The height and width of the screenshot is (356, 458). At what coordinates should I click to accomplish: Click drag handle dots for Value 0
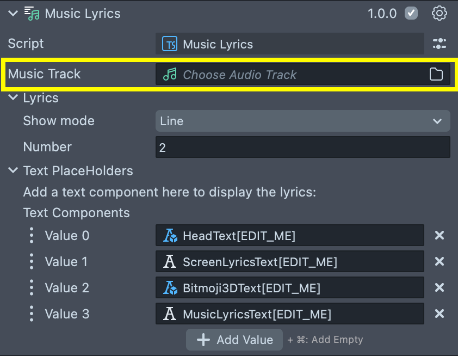pyautogui.click(x=32, y=236)
